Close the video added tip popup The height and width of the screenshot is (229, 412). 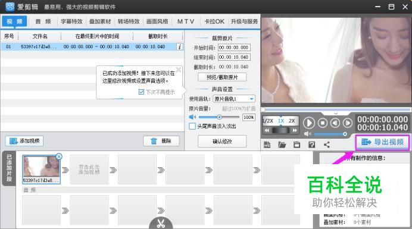pos(179,70)
